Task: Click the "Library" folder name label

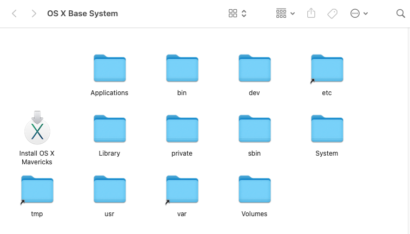Action: pyautogui.click(x=109, y=153)
